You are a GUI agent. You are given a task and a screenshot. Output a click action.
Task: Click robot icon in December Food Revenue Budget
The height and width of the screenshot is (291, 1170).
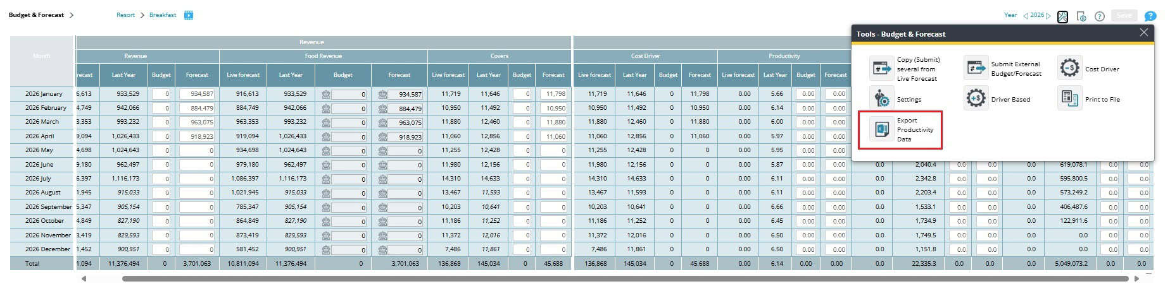[326, 250]
